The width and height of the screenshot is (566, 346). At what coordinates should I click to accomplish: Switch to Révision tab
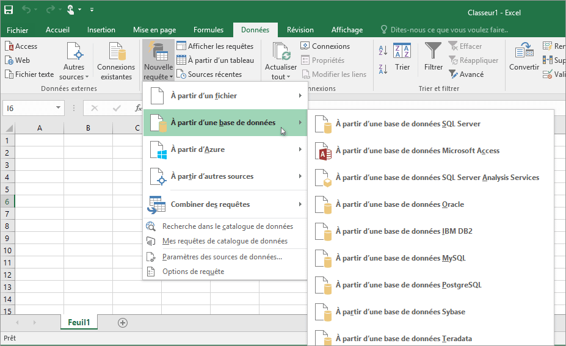tap(300, 30)
